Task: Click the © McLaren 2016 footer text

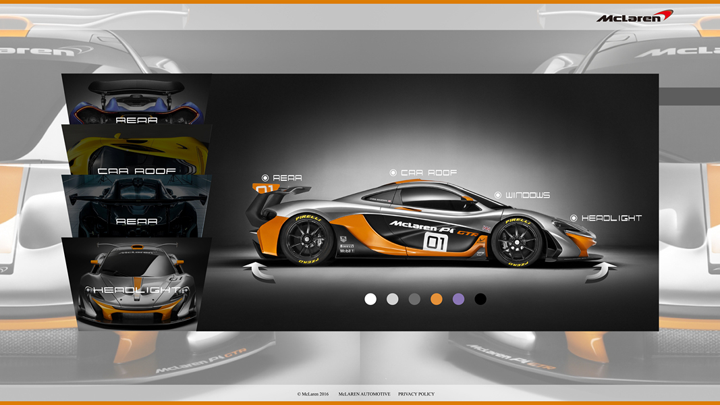Action: (x=312, y=394)
